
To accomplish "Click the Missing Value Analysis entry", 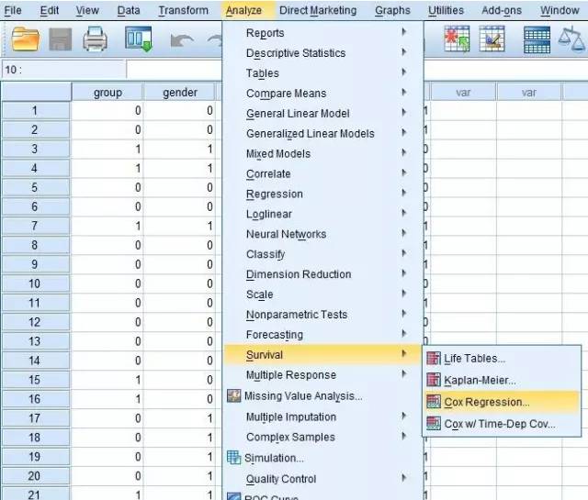I will 302,396.
